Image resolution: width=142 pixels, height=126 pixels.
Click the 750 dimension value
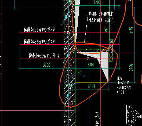coord(79,73)
